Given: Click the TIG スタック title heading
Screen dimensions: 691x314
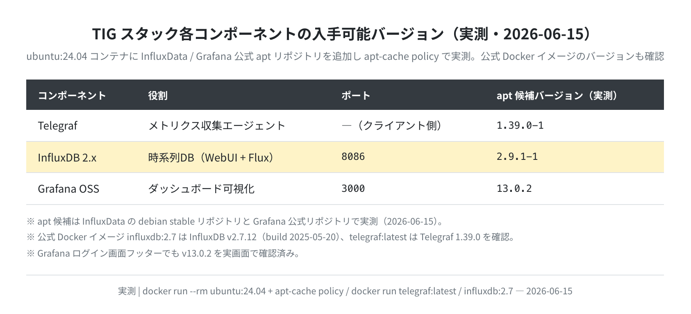Looking at the screenshot, I should pyautogui.click(x=345, y=34).
